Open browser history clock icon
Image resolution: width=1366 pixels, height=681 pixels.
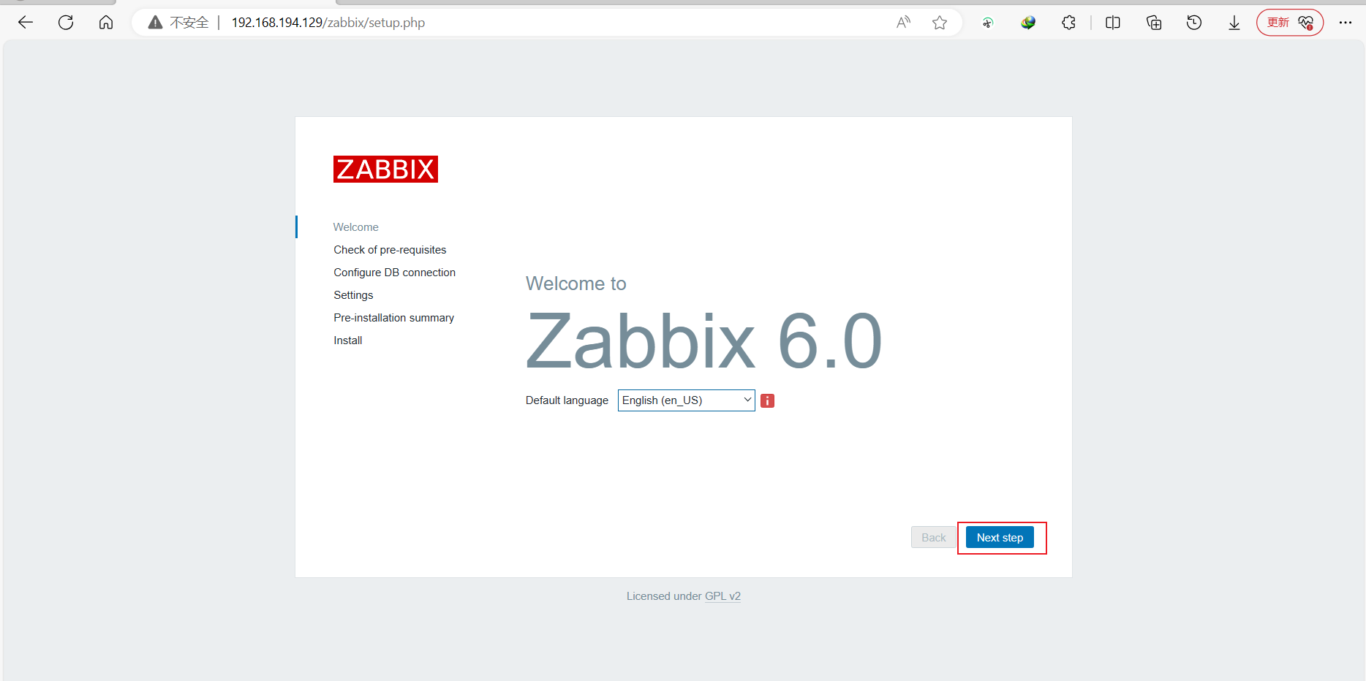(x=1194, y=23)
